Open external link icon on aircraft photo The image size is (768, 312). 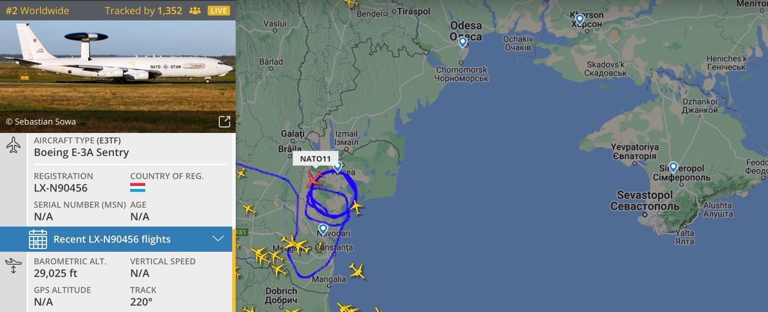(224, 122)
